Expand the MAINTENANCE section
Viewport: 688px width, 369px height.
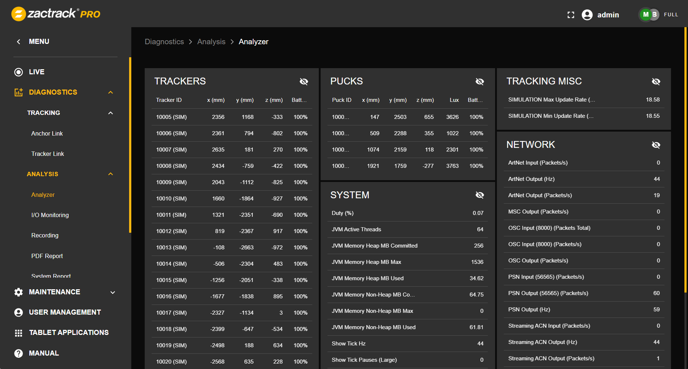pyautogui.click(x=112, y=292)
